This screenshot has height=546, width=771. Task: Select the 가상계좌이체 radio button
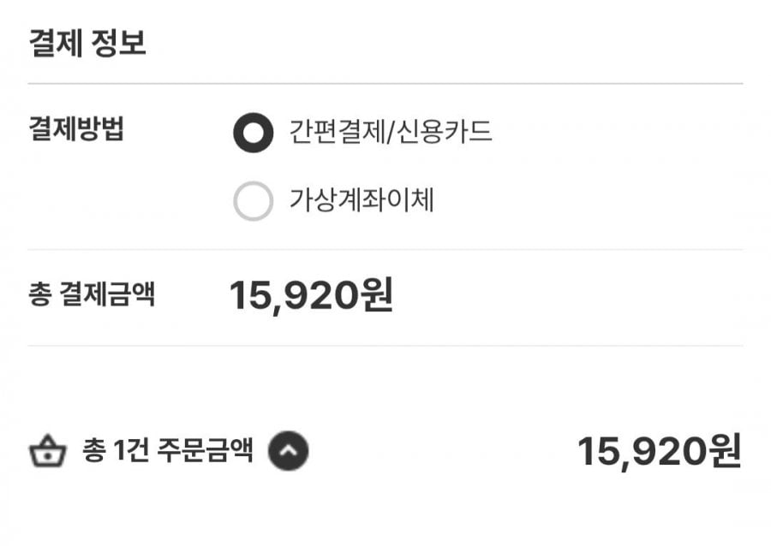[x=253, y=202]
